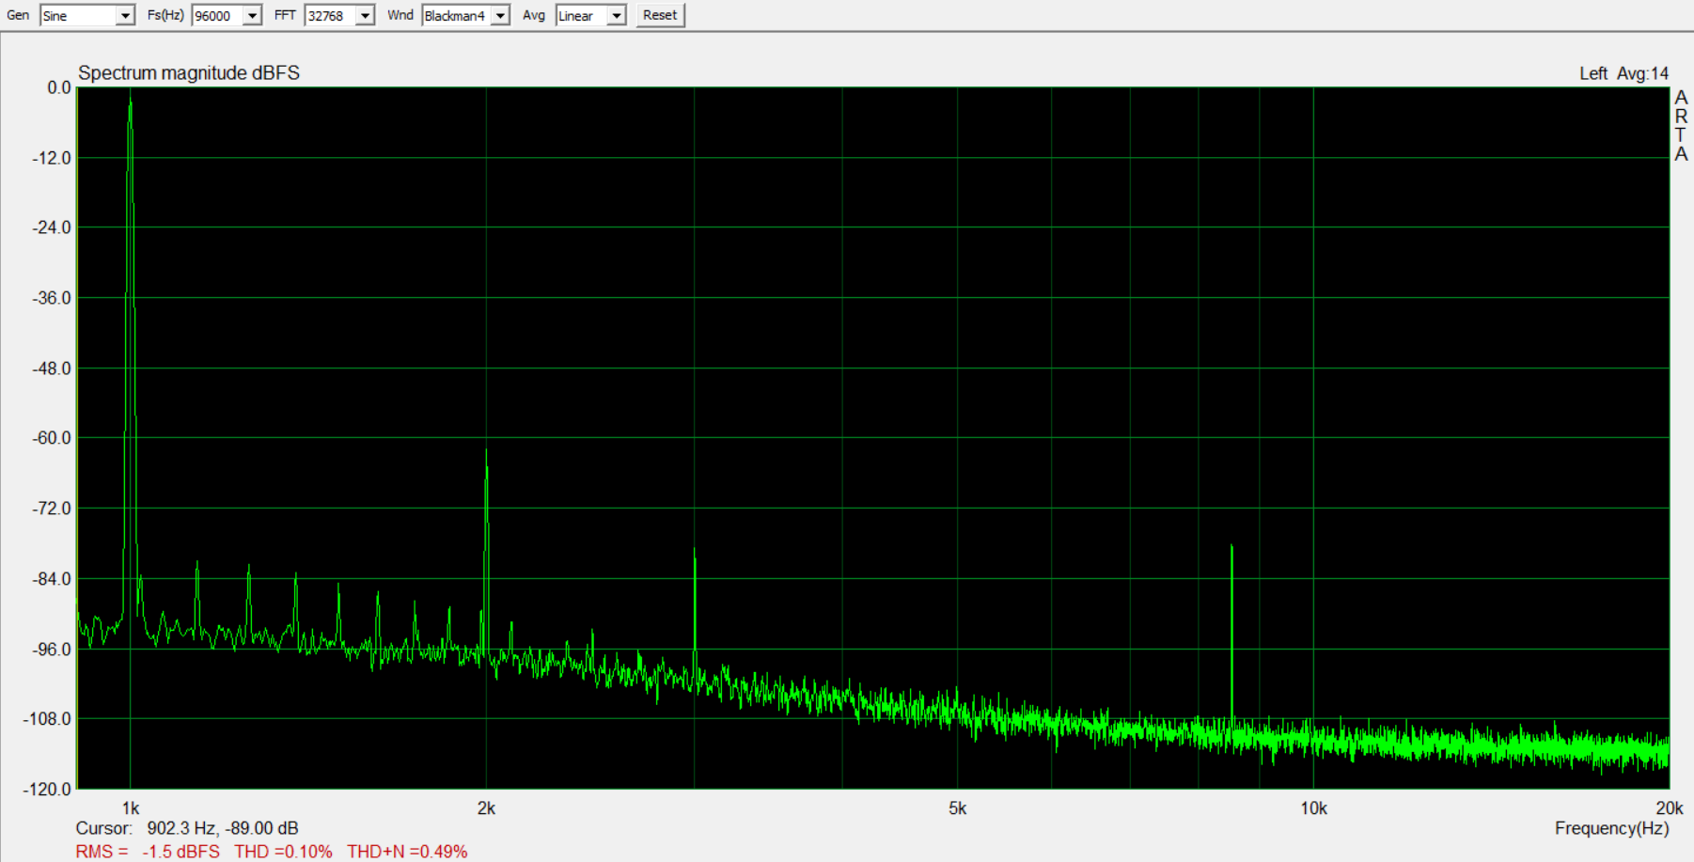Click the 2k frequency axis label
This screenshot has width=1694, height=862.
(x=486, y=807)
